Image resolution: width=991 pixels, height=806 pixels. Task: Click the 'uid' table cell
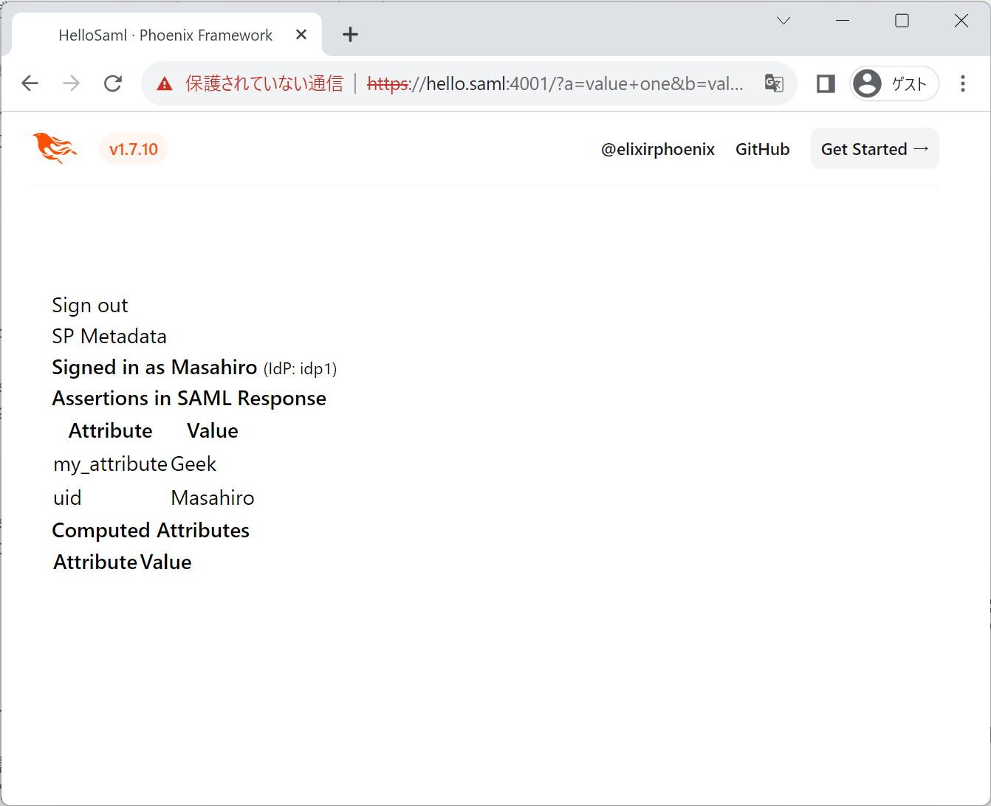click(67, 497)
